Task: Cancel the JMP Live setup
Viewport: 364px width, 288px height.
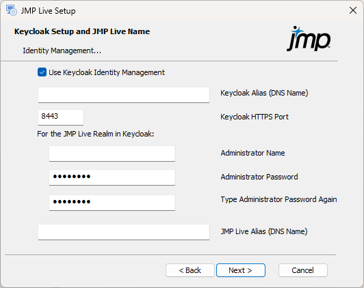Action: (x=303, y=270)
